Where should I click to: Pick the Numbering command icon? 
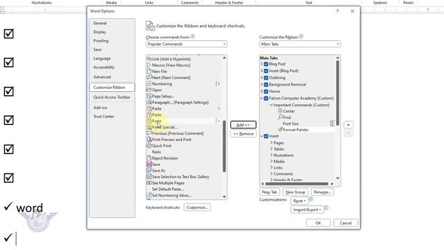coord(149,84)
